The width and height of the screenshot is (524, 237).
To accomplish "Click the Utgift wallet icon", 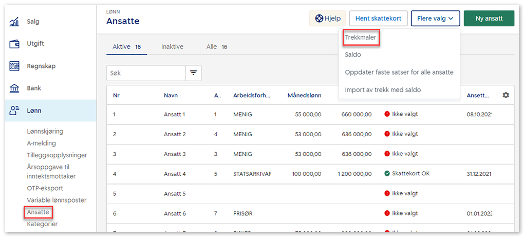I will (x=15, y=44).
